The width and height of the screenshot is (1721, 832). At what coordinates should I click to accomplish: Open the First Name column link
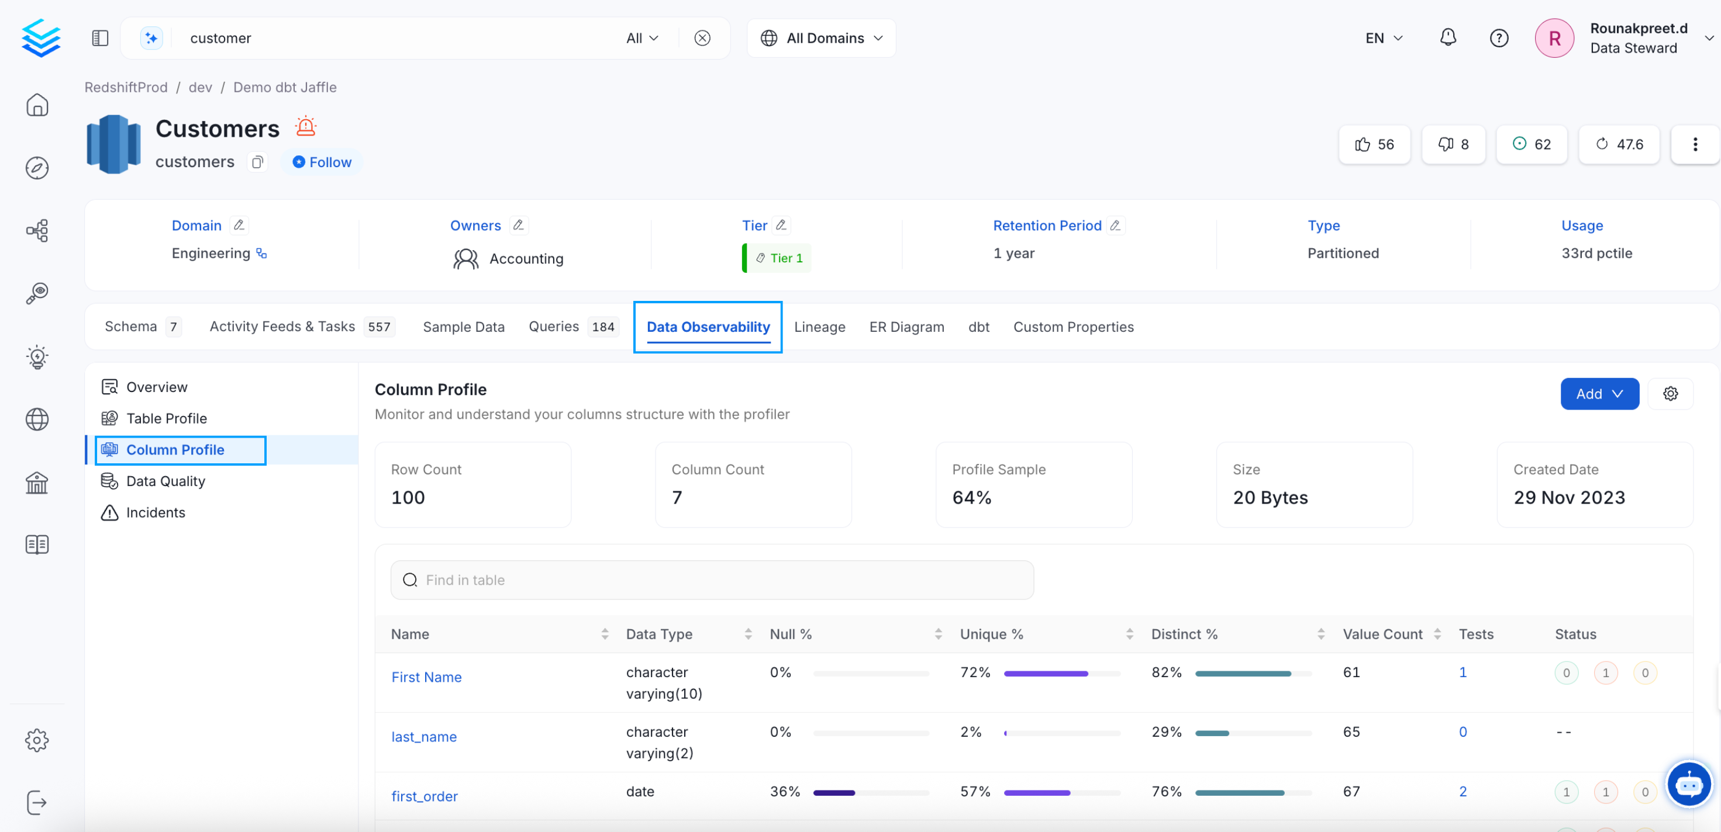426,677
